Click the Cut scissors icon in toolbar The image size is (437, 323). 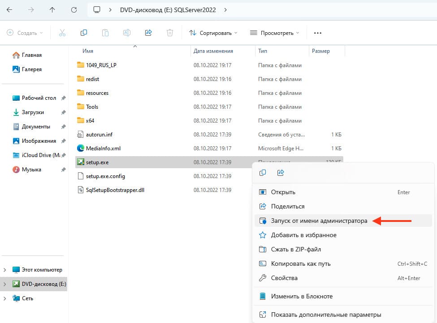point(62,33)
